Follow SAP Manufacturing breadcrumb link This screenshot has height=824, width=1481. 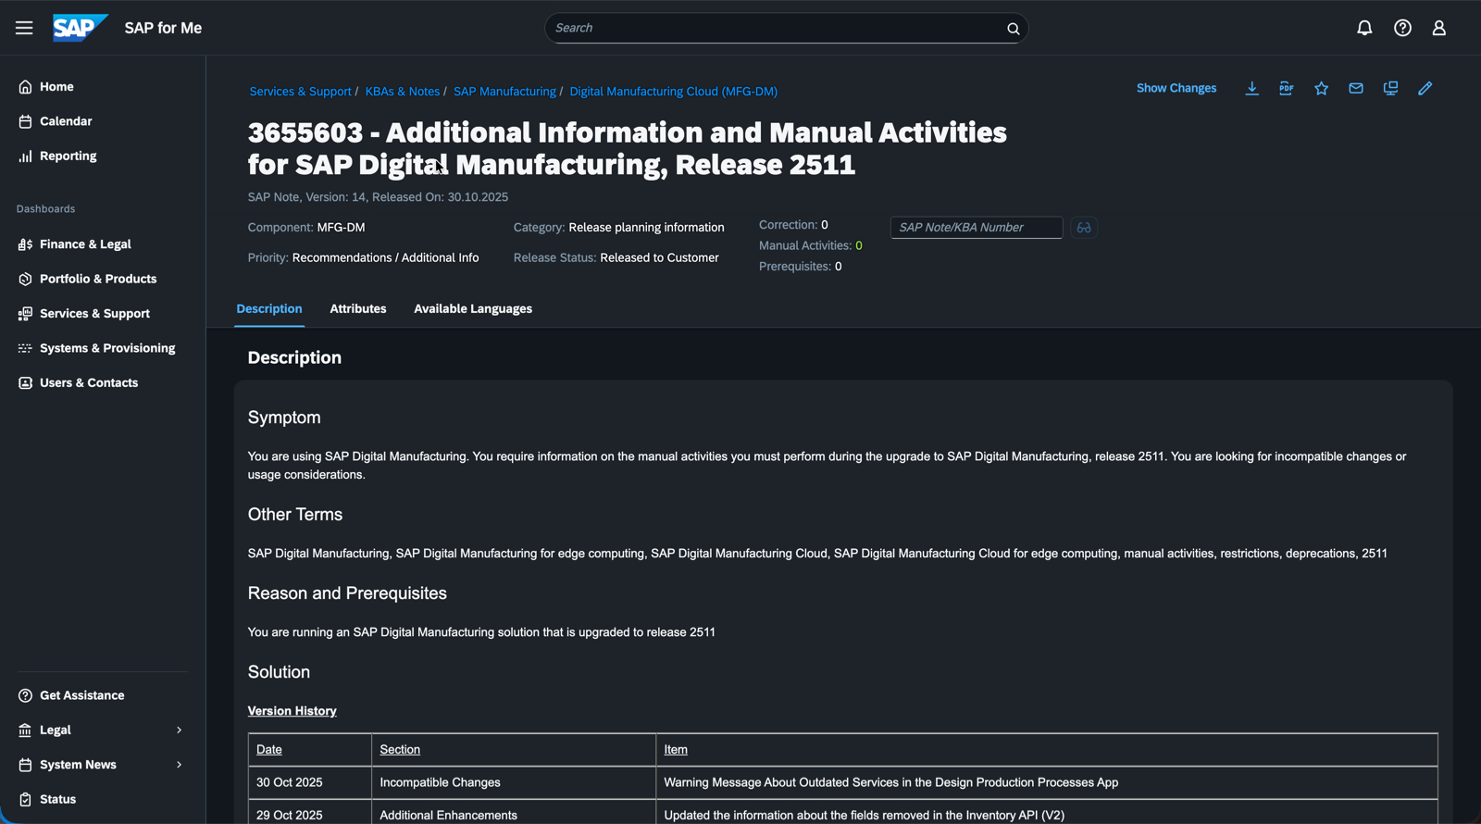(x=504, y=92)
